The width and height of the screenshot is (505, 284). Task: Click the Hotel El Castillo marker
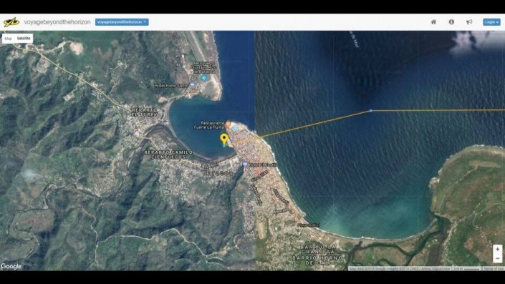point(245,165)
